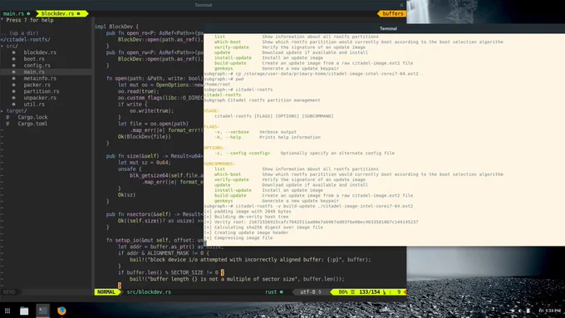Click the 'if buffer.len() % SECTOR_SIZE' line
The image size is (565, 318).
[x=171, y=272]
